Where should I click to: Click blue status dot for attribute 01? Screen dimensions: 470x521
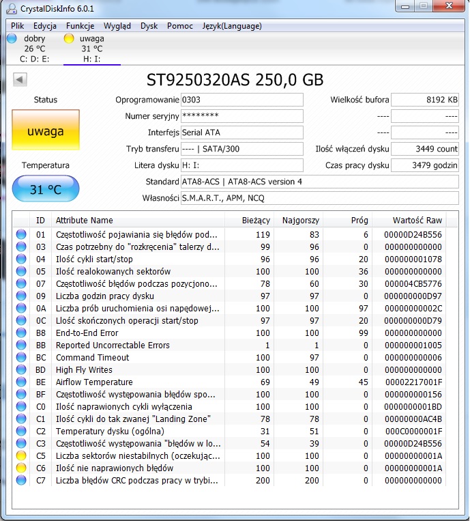(x=21, y=234)
